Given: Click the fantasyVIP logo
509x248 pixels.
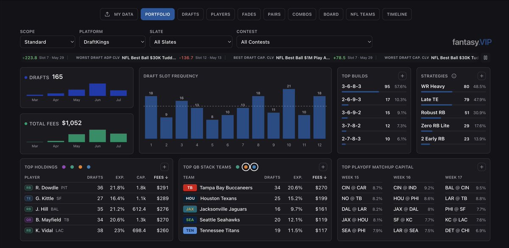Looking at the screenshot, I should tap(471, 42).
